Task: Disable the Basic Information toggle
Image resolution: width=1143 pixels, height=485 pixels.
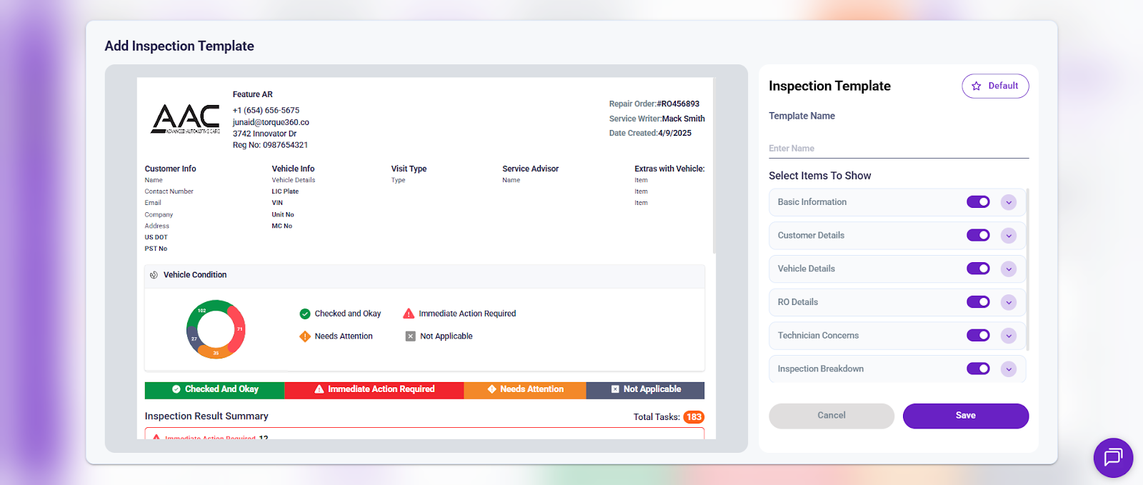Action: pos(978,202)
